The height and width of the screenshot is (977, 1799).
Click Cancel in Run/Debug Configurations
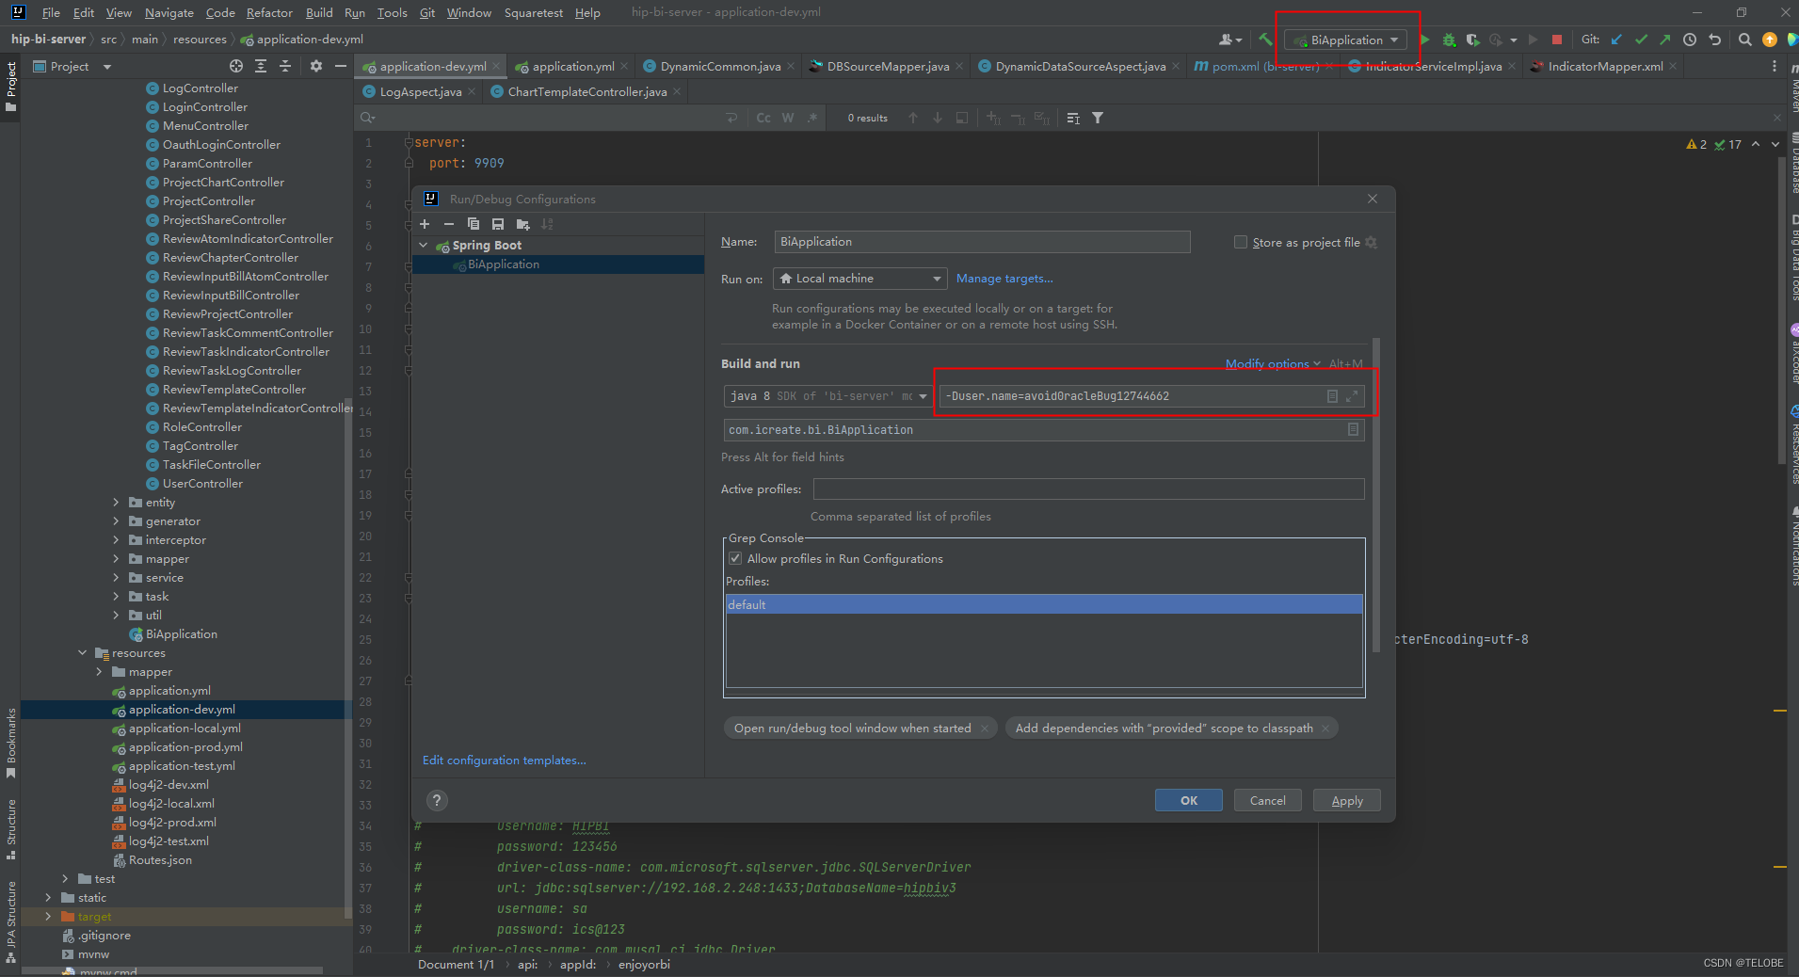[x=1267, y=800]
